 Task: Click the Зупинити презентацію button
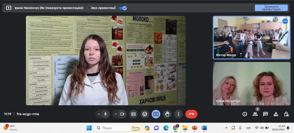pyautogui.click(x=271, y=8)
